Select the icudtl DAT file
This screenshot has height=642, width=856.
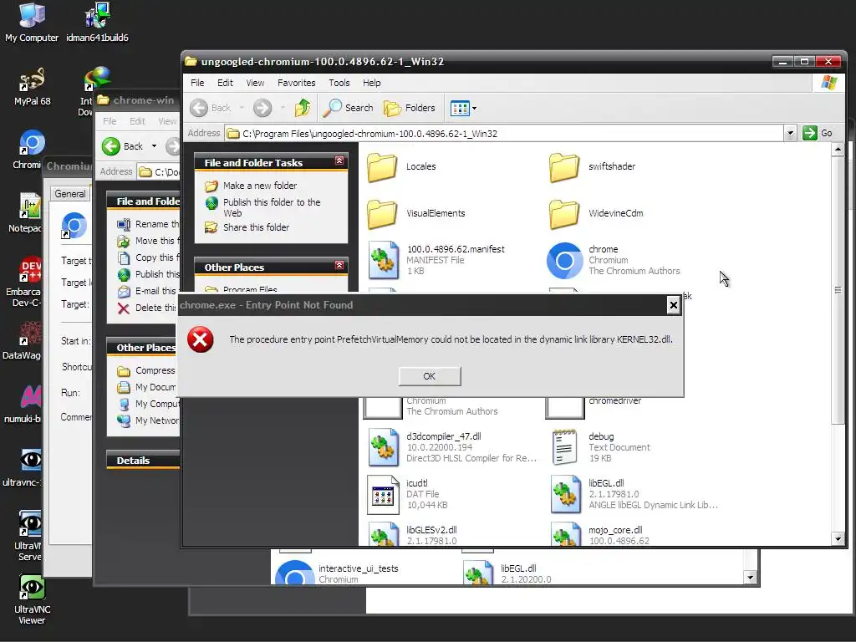tap(407, 494)
